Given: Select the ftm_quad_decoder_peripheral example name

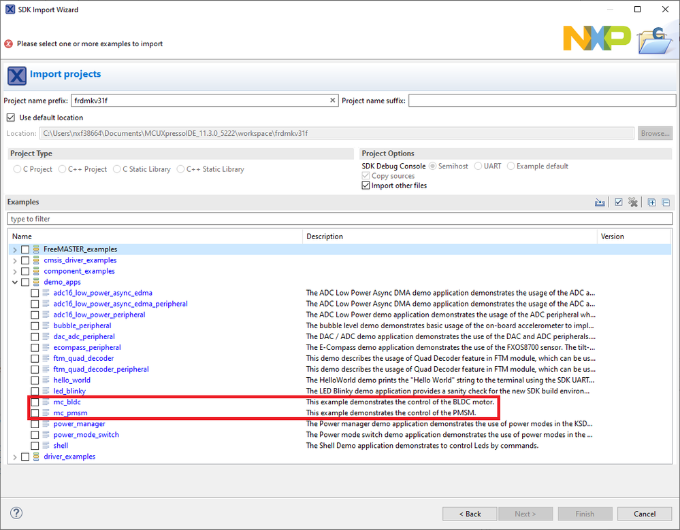Looking at the screenshot, I should point(101,370).
